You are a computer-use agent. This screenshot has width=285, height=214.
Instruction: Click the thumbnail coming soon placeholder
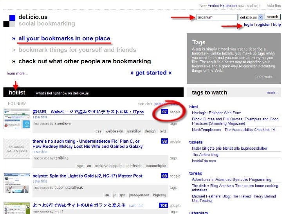(17, 149)
